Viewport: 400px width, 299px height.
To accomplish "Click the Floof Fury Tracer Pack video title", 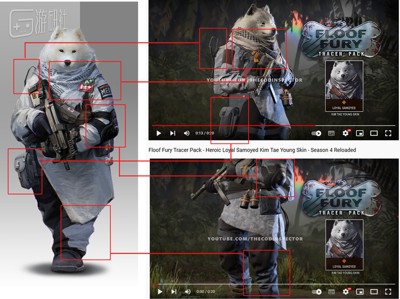I will 252,150.
